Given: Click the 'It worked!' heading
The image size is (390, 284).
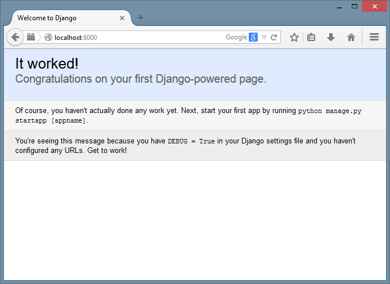Looking at the screenshot, I should [47, 64].
